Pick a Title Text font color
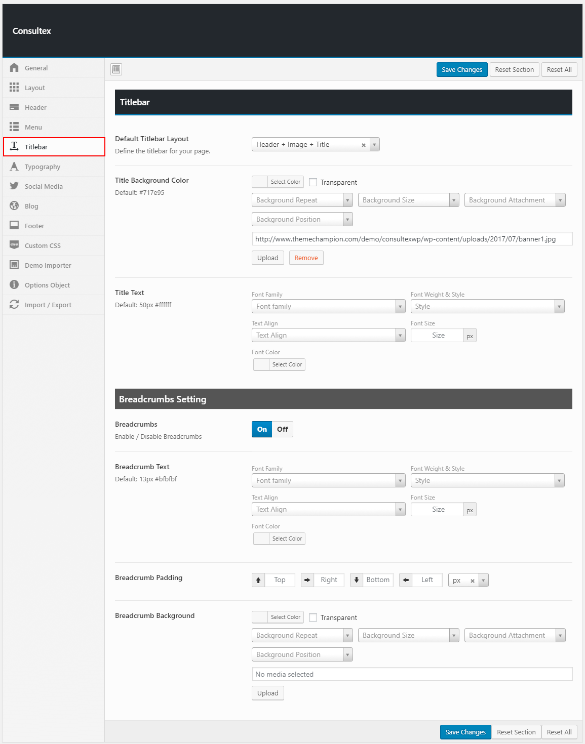 tap(279, 364)
